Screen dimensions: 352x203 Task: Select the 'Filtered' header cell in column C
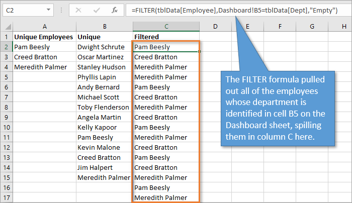pyautogui.click(x=166, y=37)
